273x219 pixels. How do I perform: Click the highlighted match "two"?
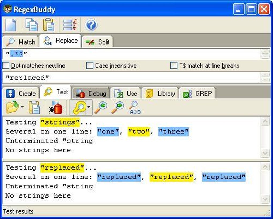tap(139, 132)
